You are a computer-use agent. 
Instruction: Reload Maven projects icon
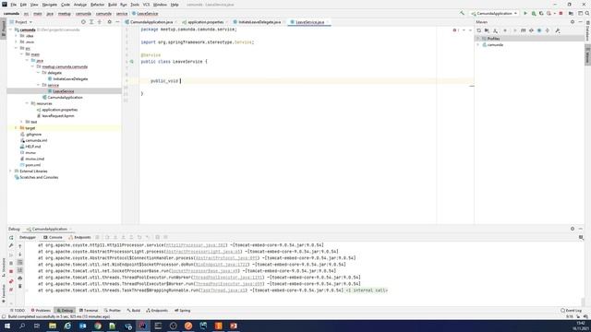[478, 30]
